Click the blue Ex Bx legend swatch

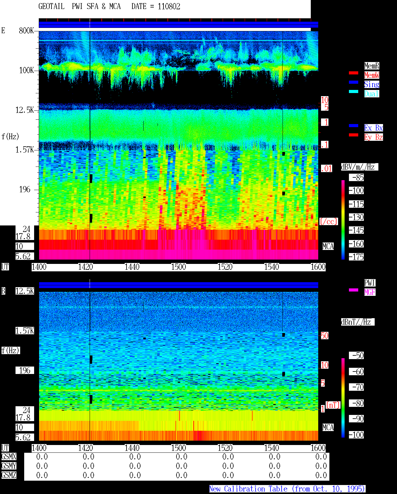(354, 126)
